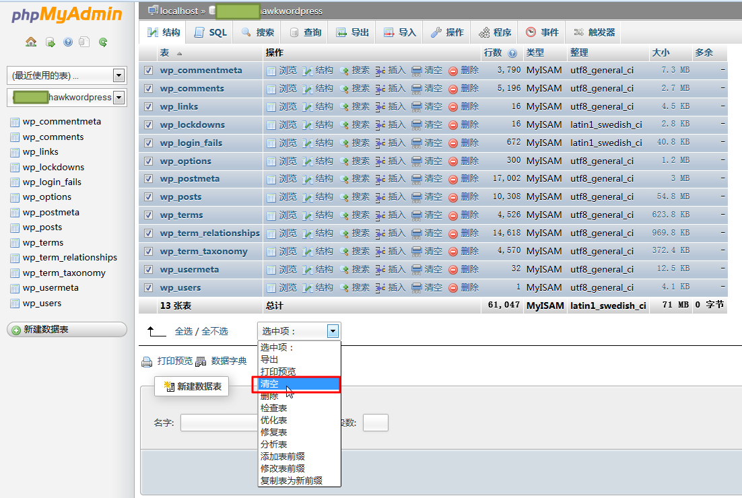Click red delete icon for wp_options
Image resolution: width=742 pixels, height=498 pixels.
[x=453, y=162]
